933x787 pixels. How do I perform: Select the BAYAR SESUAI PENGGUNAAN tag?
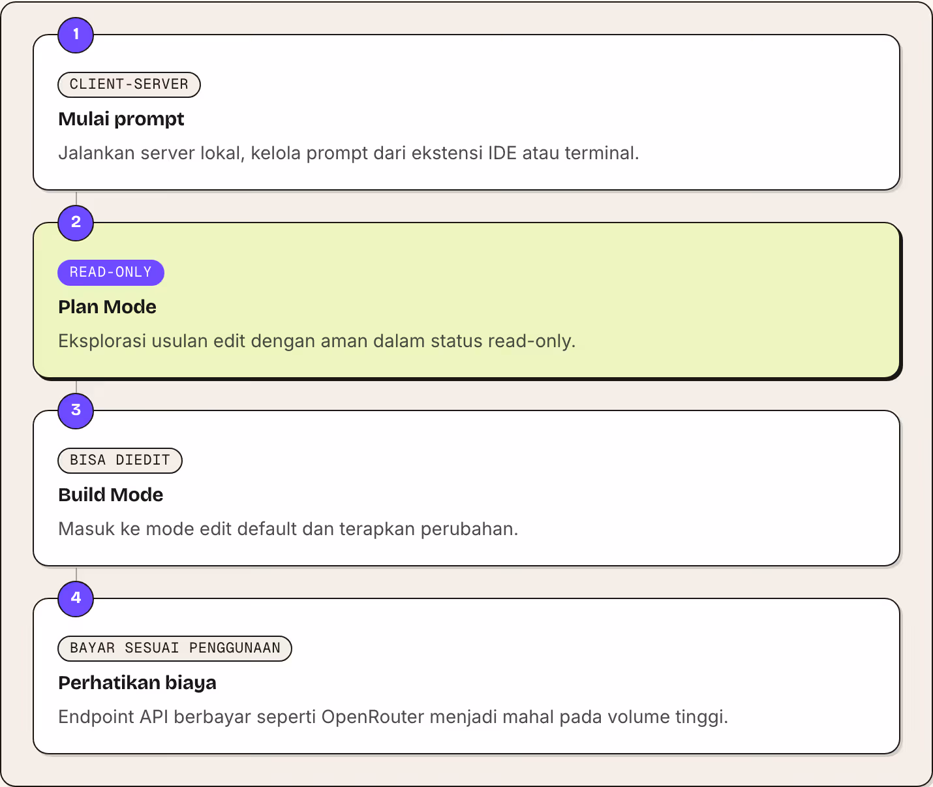point(175,648)
